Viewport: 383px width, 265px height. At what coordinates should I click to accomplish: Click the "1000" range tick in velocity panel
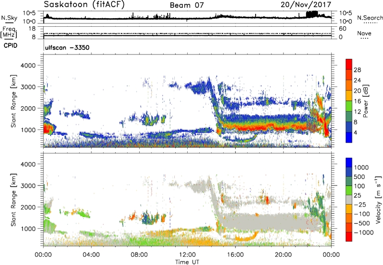(x=28, y=229)
